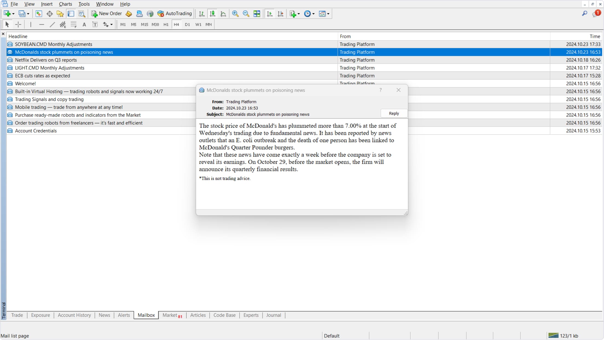Screen dimensions: 604x340
Task: Select the D1 timeframe
Action: point(187,25)
